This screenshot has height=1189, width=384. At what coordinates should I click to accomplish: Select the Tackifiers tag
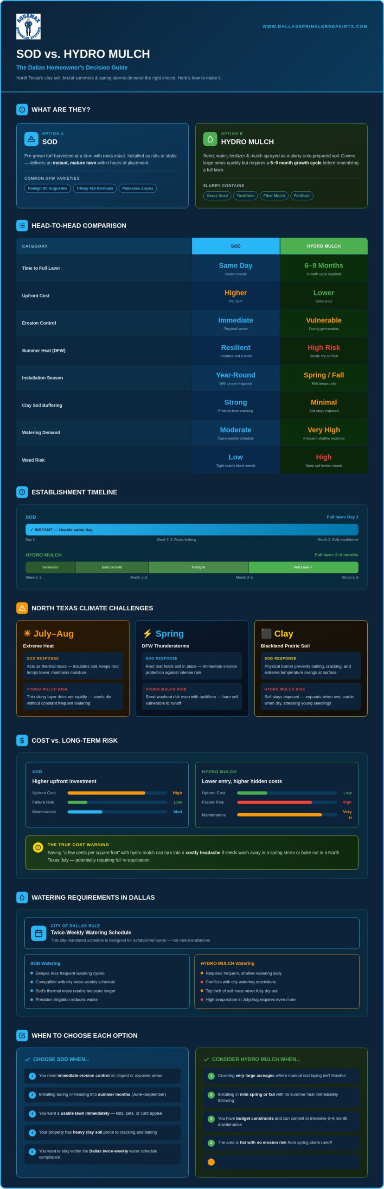(x=245, y=196)
